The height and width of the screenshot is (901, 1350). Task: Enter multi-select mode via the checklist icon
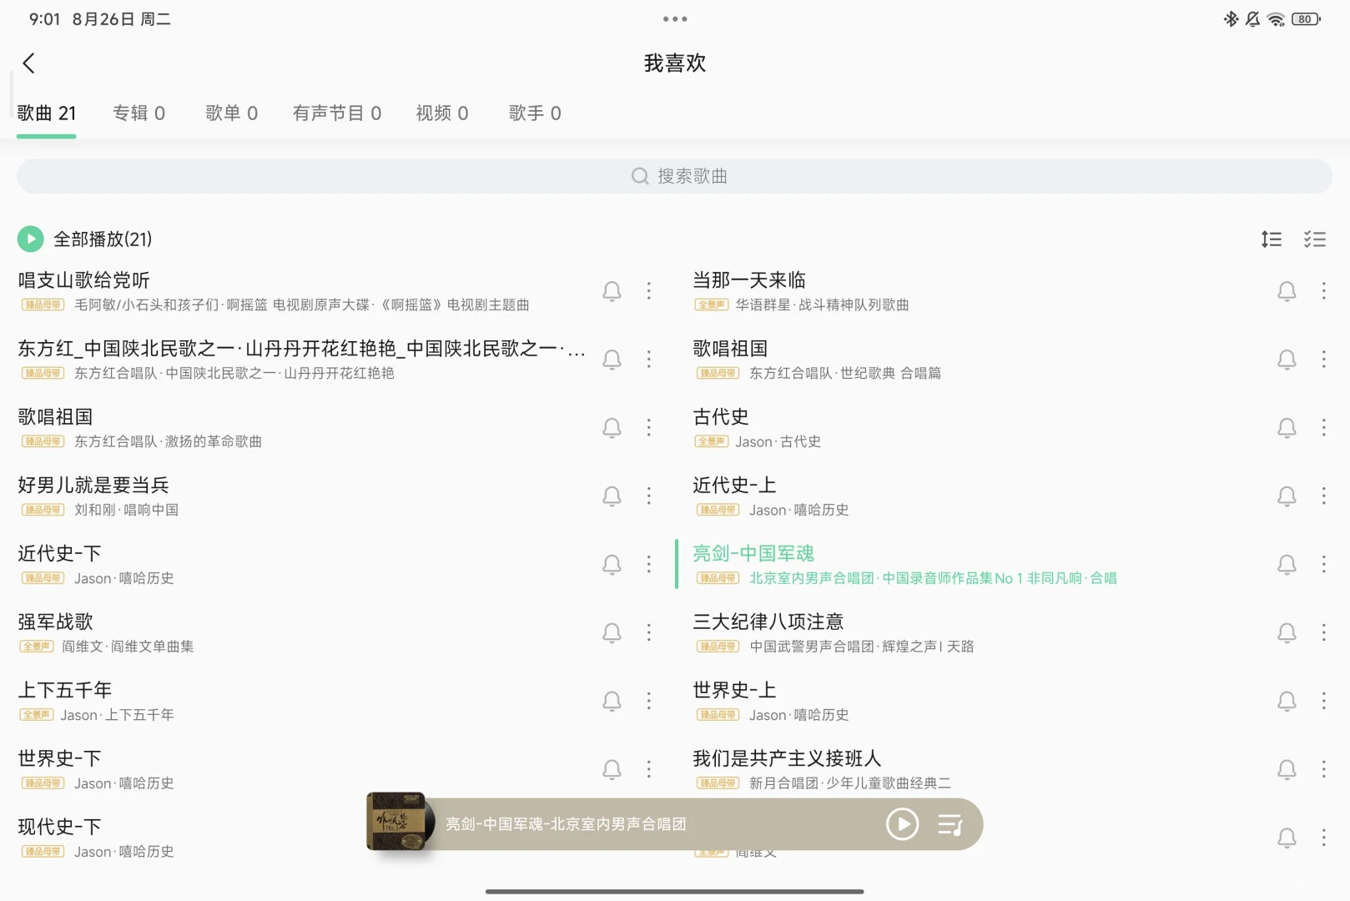point(1315,239)
